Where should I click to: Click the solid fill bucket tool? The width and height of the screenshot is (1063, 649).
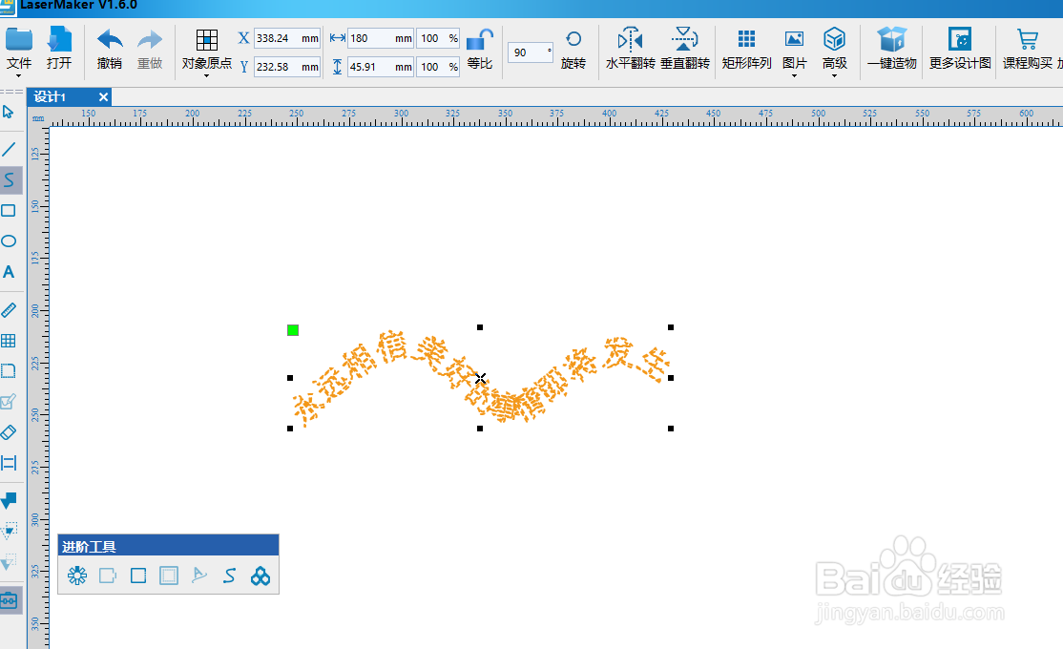(9, 500)
